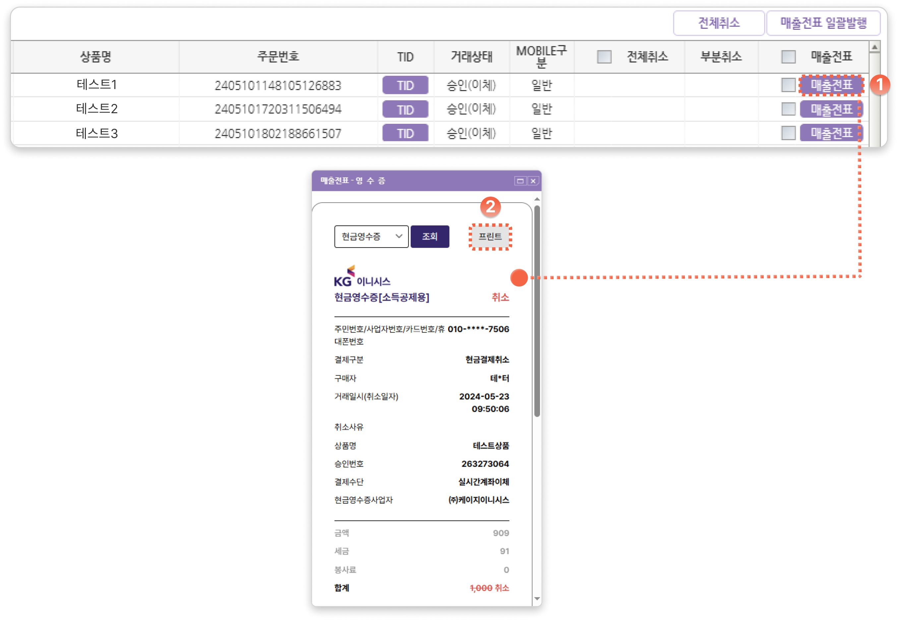Click 매출전표 일괄발행 button
The height and width of the screenshot is (620, 898).
pos(823,23)
